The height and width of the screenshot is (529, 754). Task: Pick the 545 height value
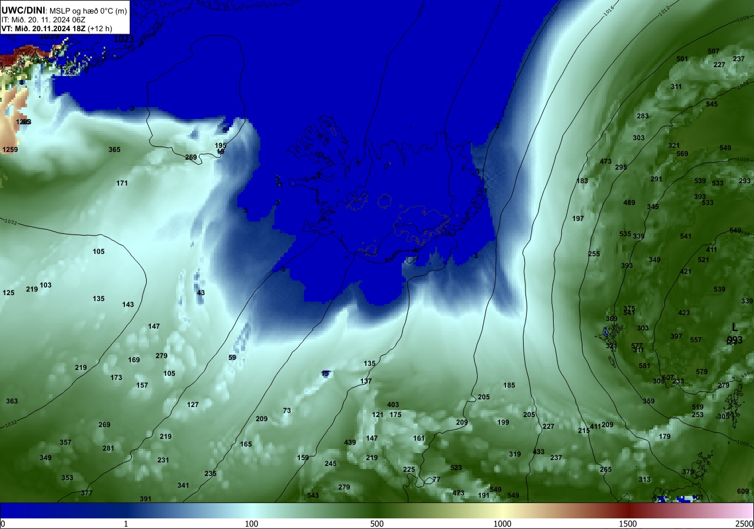coord(712,104)
